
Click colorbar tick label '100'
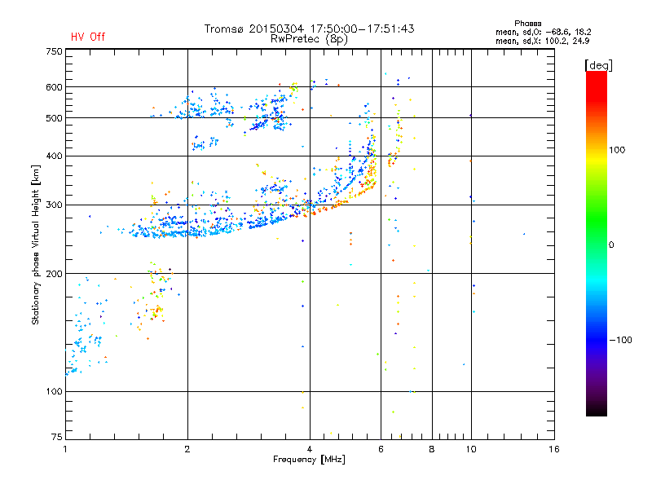617,150
